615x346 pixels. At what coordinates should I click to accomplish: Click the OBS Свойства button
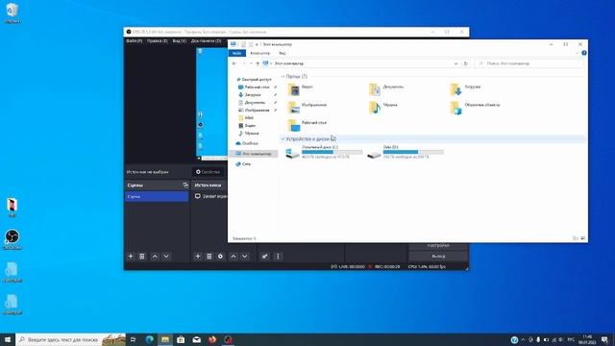[x=208, y=172]
